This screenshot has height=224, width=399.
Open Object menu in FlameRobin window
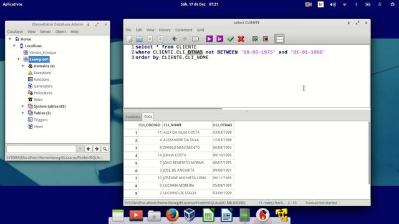pyautogui.click(x=60, y=32)
